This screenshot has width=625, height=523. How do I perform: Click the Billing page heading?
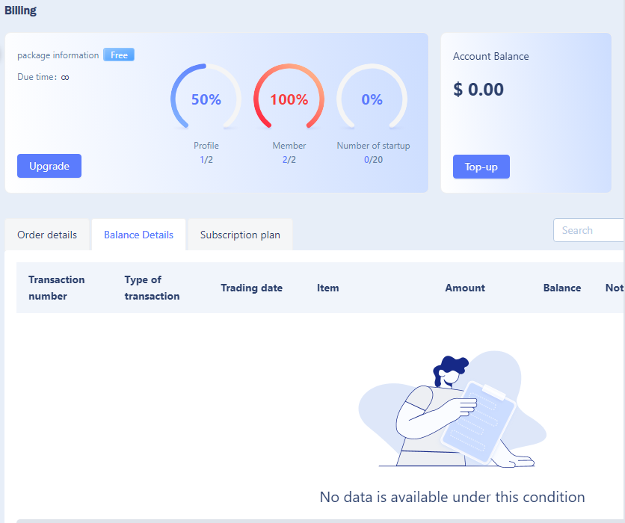pyautogui.click(x=20, y=10)
